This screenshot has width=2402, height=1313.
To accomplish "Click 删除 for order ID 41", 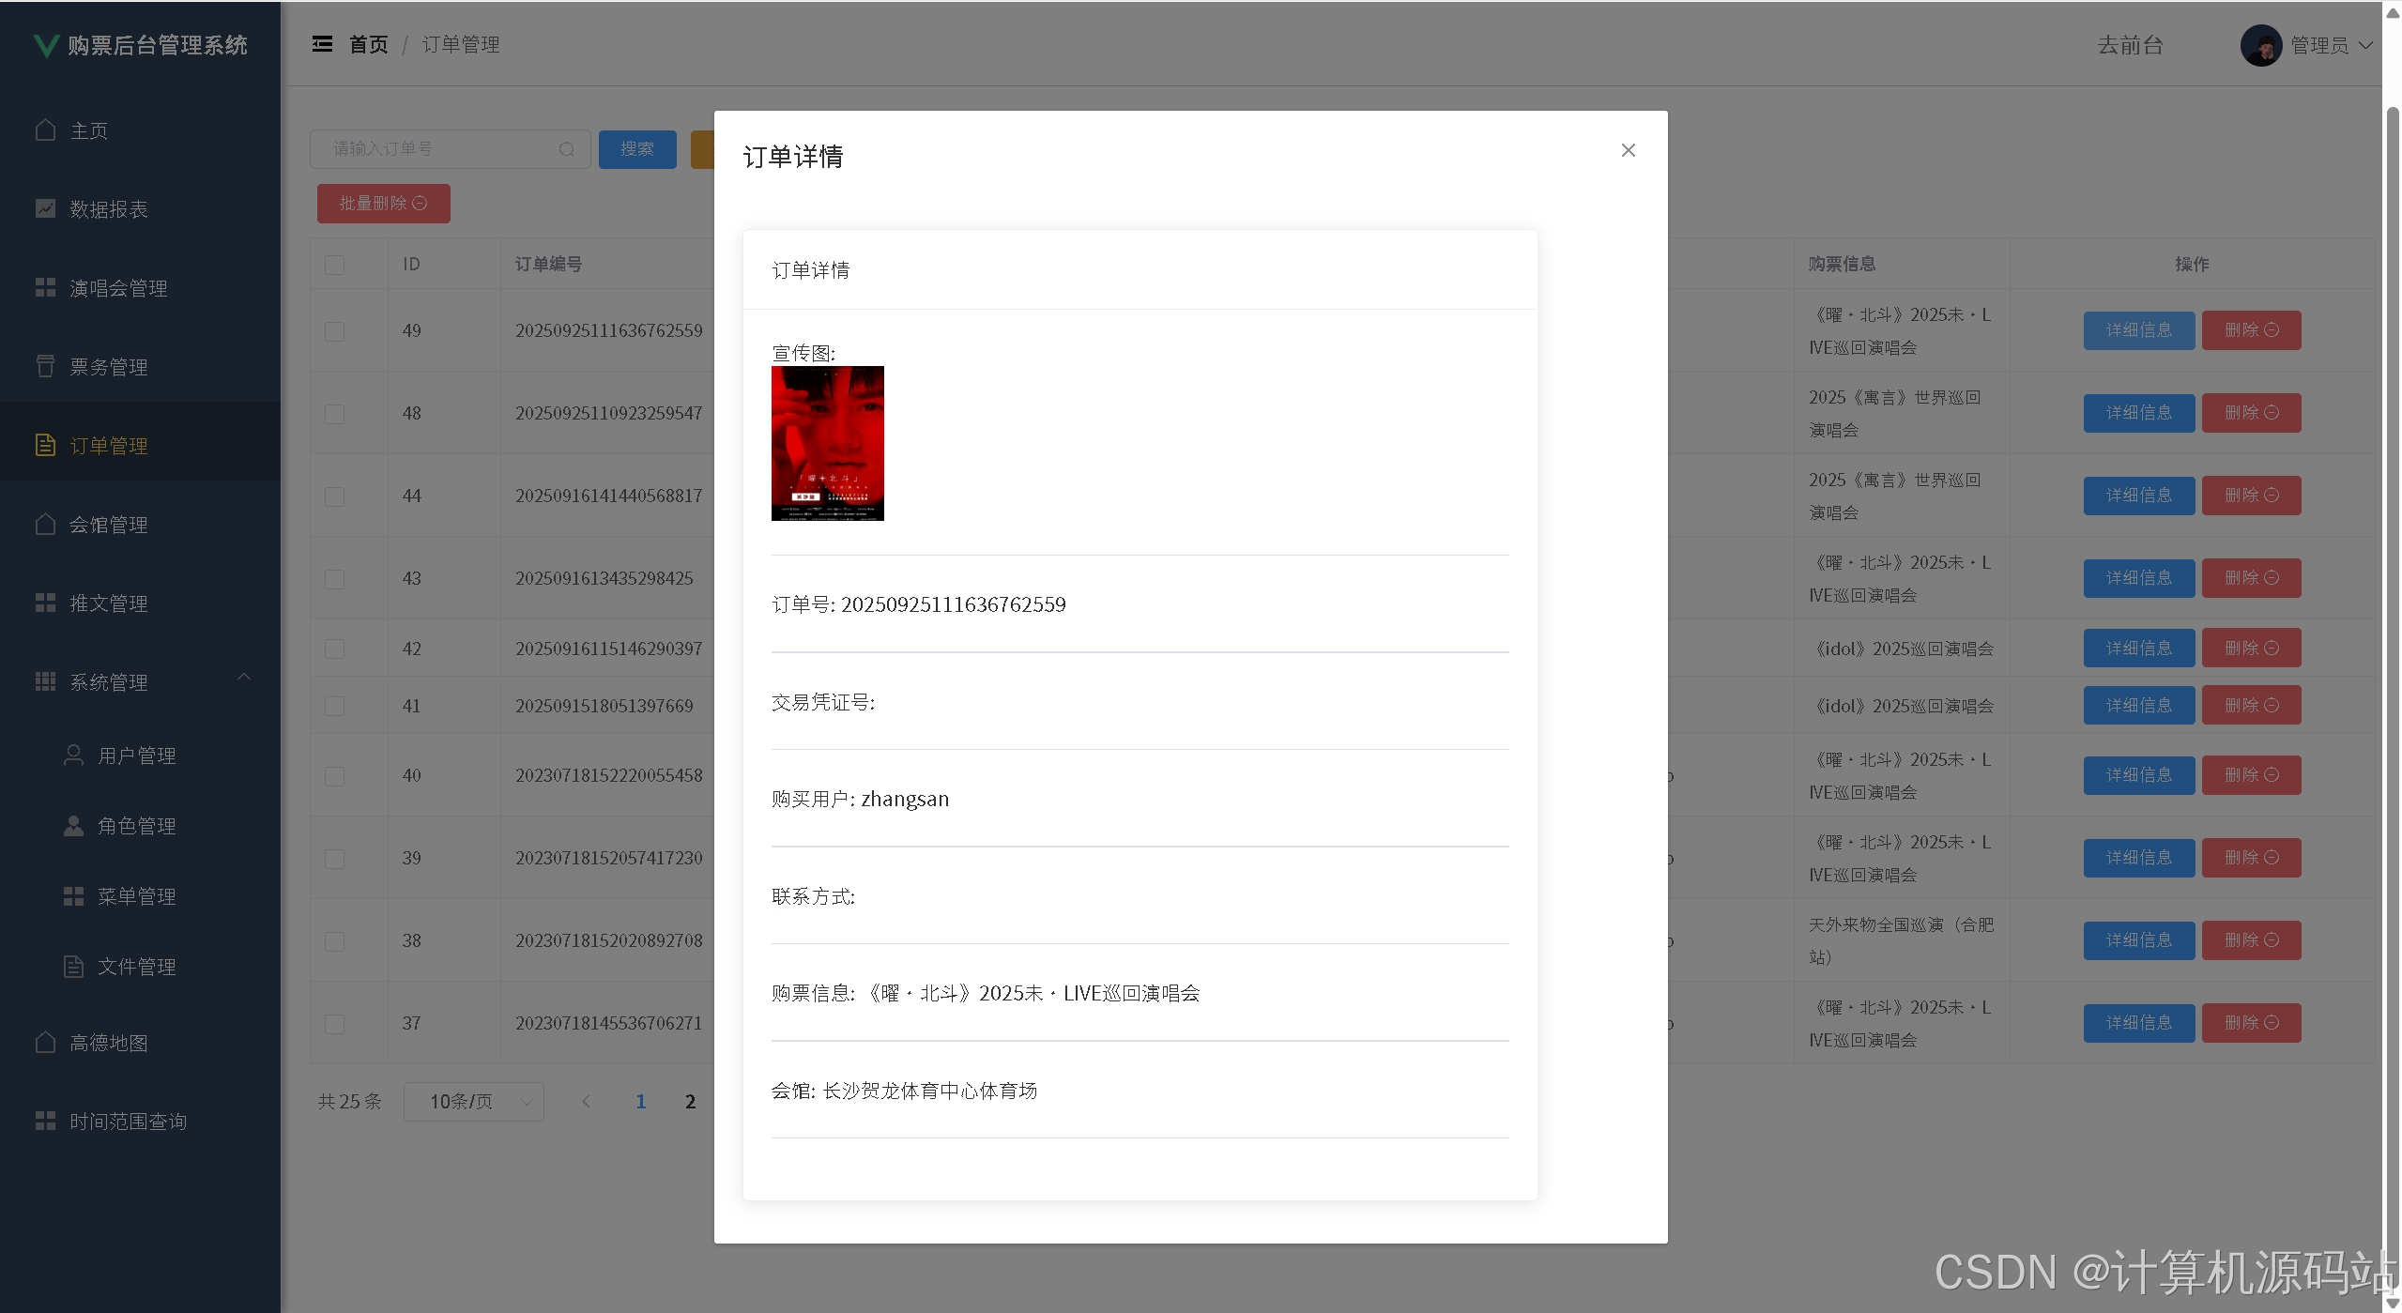I will tap(2252, 706).
